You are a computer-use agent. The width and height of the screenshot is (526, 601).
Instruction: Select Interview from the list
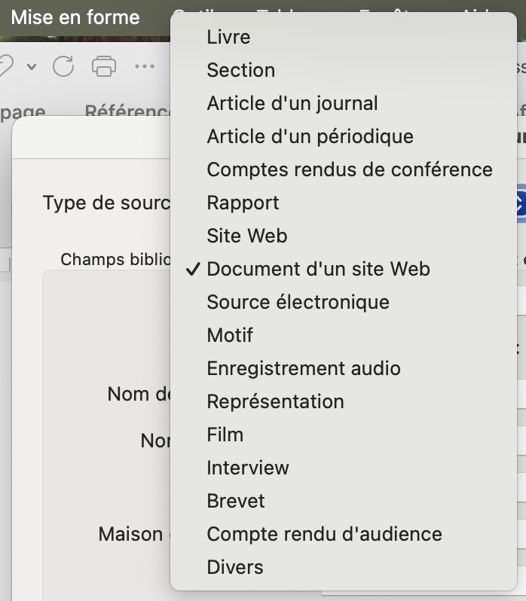point(247,468)
